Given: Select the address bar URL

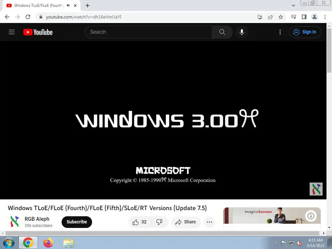Looking at the screenshot, I should pyautogui.click(x=84, y=17).
